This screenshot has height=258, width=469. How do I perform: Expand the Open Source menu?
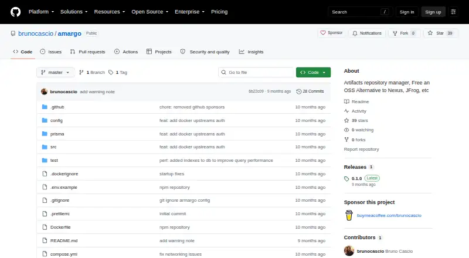coord(150,12)
